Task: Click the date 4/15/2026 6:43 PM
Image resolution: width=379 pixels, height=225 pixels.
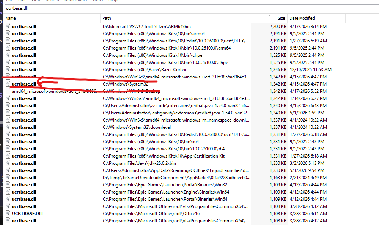Action: coord(308,106)
